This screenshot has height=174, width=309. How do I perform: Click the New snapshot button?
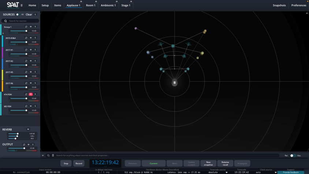pyautogui.click(x=208, y=163)
